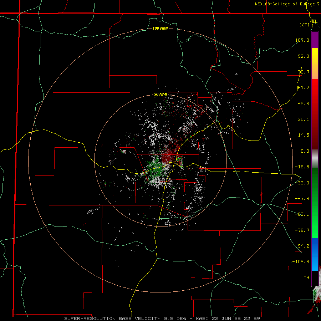
Task: Click the TH legend label
Action: (306, 278)
